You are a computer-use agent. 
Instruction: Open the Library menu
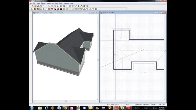point(49,3)
